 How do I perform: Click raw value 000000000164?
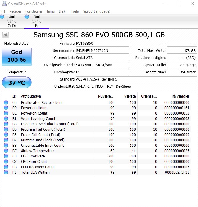coord(177,108)
